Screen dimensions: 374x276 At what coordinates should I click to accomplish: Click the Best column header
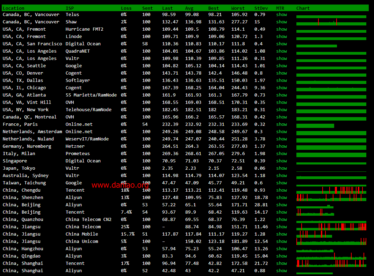click(x=214, y=8)
